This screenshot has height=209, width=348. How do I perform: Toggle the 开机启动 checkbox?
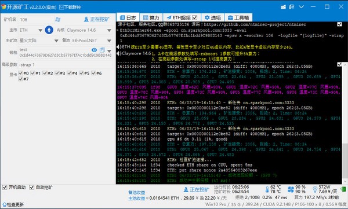coord(5,187)
